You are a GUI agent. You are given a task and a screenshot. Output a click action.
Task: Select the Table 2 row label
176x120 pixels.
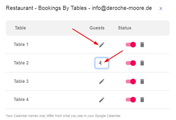(x=21, y=63)
